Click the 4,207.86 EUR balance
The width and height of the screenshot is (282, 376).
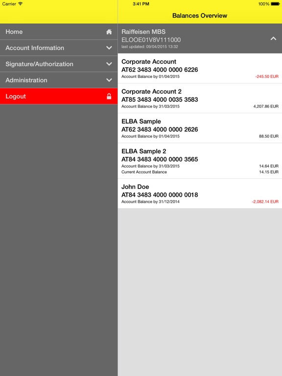point(266,106)
